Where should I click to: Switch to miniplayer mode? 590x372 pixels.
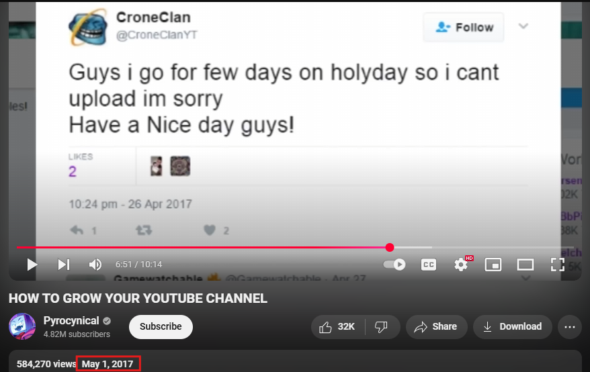click(493, 265)
